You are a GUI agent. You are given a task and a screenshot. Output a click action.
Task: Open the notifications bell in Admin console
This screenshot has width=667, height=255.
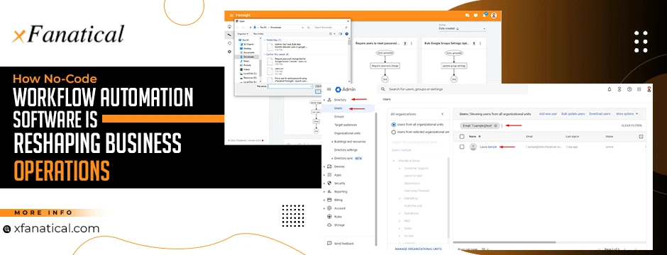(x=609, y=89)
